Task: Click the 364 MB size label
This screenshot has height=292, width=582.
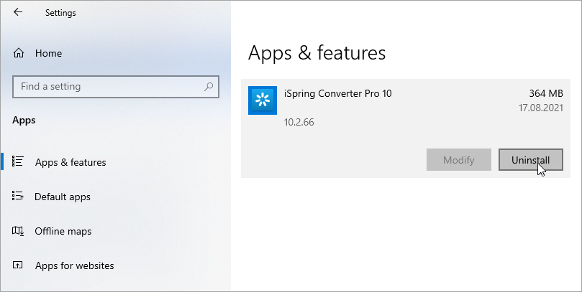Action: 546,94
